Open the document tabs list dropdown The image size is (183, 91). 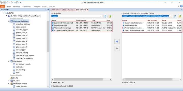[x=181, y=10]
